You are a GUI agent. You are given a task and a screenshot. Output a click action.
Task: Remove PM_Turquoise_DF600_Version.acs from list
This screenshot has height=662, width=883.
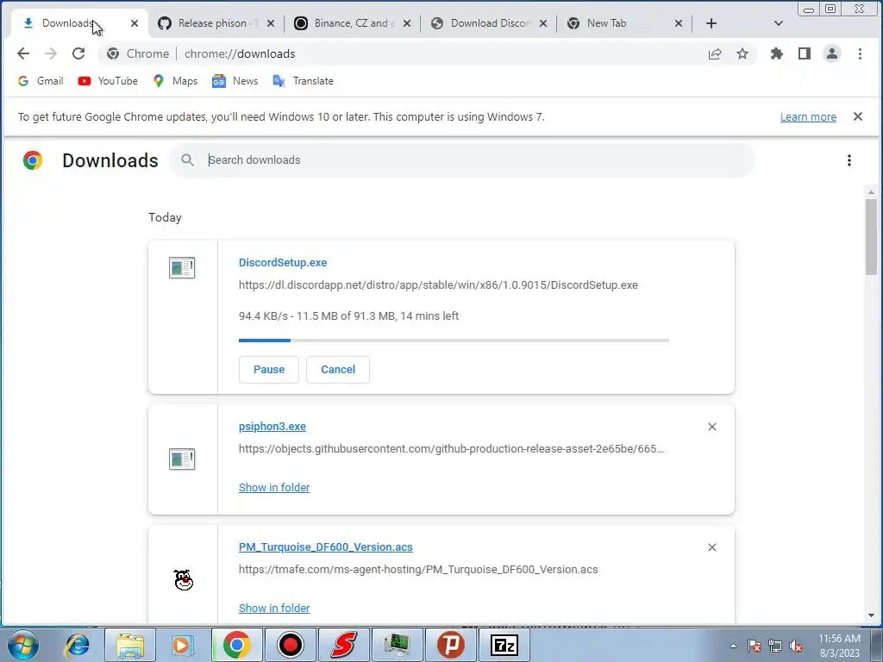tap(711, 547)
